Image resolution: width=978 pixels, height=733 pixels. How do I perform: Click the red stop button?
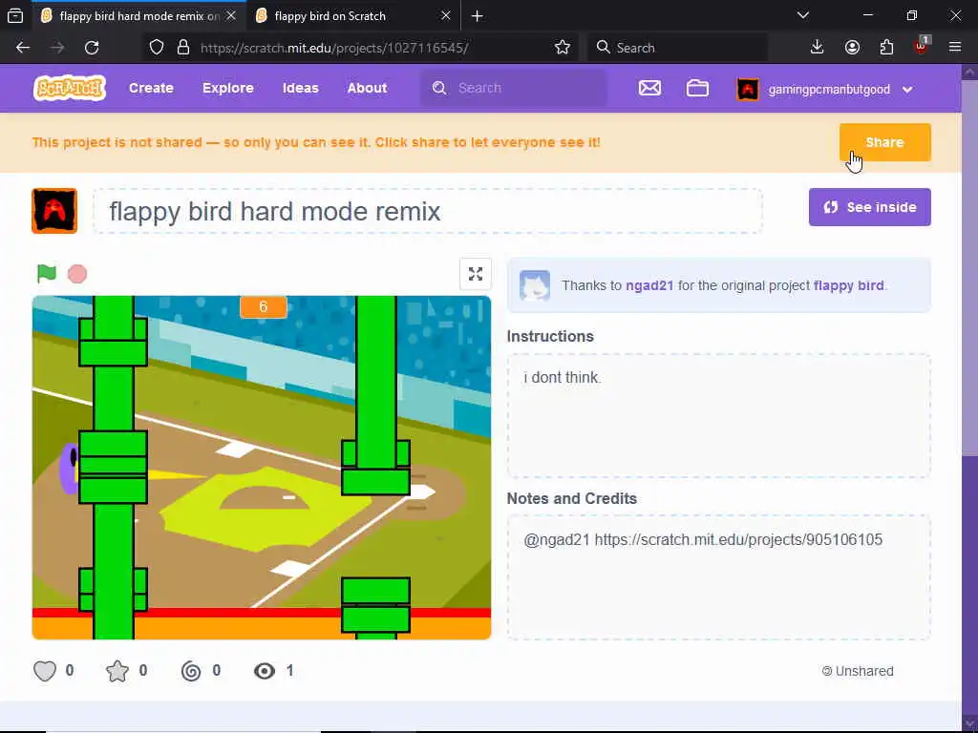coord(77,274)
